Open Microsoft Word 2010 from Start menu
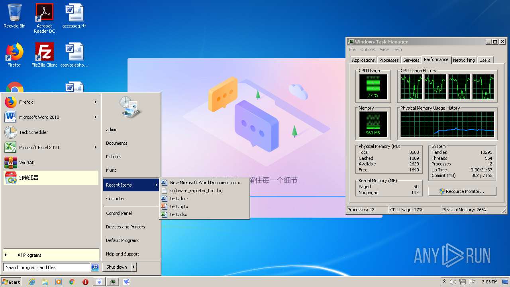 click(51, 117)
